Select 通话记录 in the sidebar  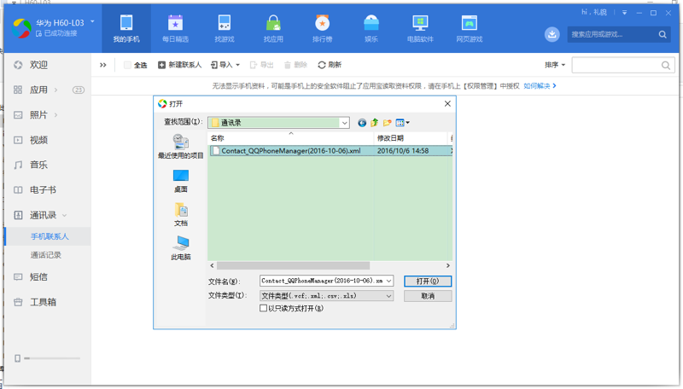(45, 255)
